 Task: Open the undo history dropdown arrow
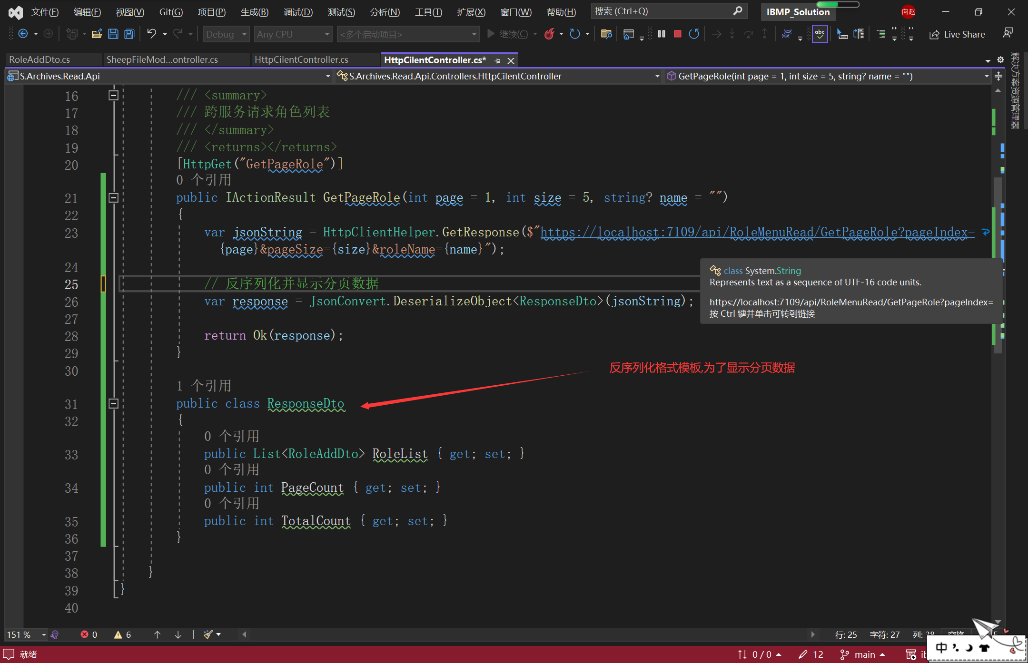click(165, 34)
